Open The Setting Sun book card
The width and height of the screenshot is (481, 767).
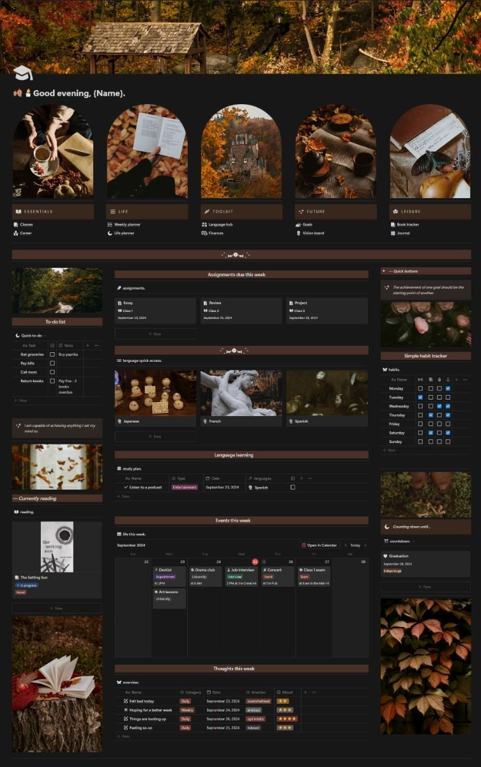57,560
